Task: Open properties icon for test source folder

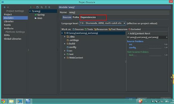Action: pos(165,55)
